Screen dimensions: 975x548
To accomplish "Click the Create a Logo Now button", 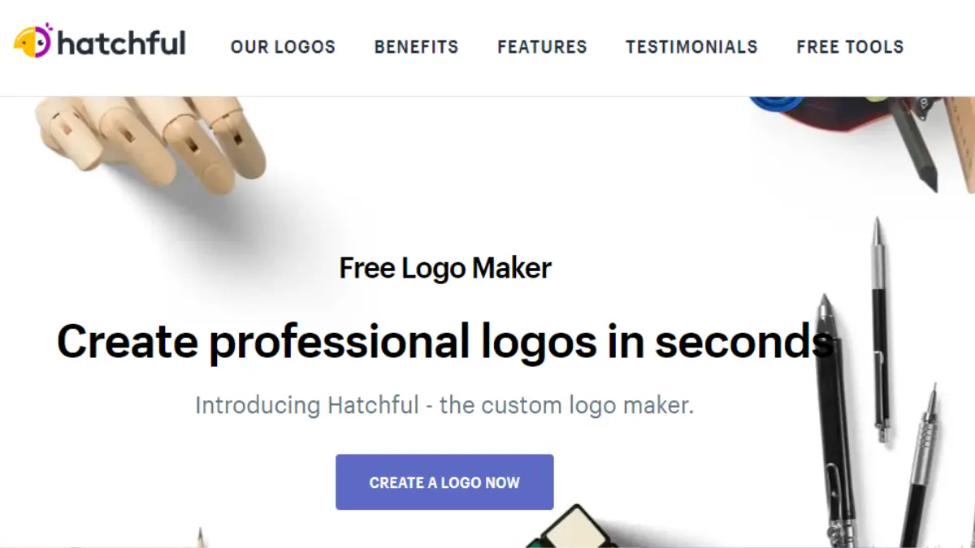I will coord(444,482).
